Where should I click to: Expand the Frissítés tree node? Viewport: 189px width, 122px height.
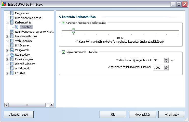7,73
